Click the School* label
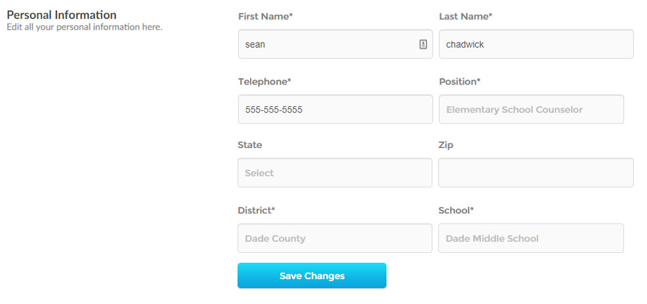The height and width of the screenshot is (304, 647). click(456, 210)
